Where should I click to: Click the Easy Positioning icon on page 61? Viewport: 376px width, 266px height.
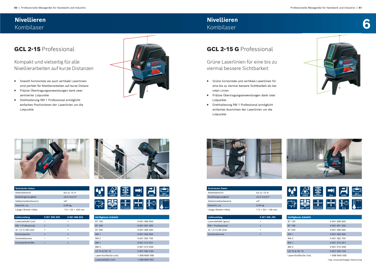(318, 192)
